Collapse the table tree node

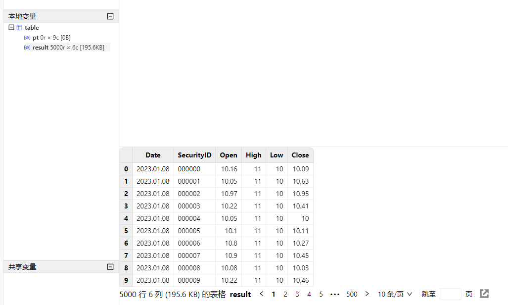(x=11, y=28)
